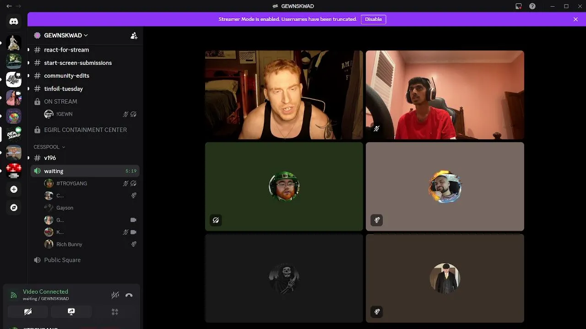
Task: Open the inbox icon in title bar
Action: click(x=518, y=6)
